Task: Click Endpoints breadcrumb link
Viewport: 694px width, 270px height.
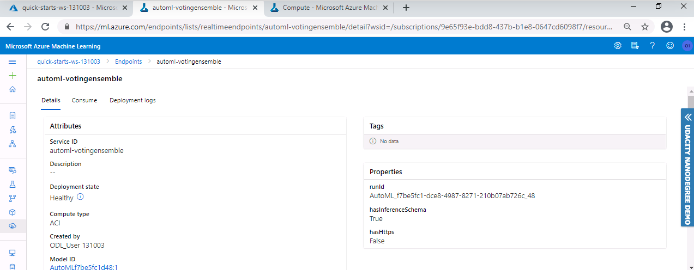Action: tap(128, 62)
